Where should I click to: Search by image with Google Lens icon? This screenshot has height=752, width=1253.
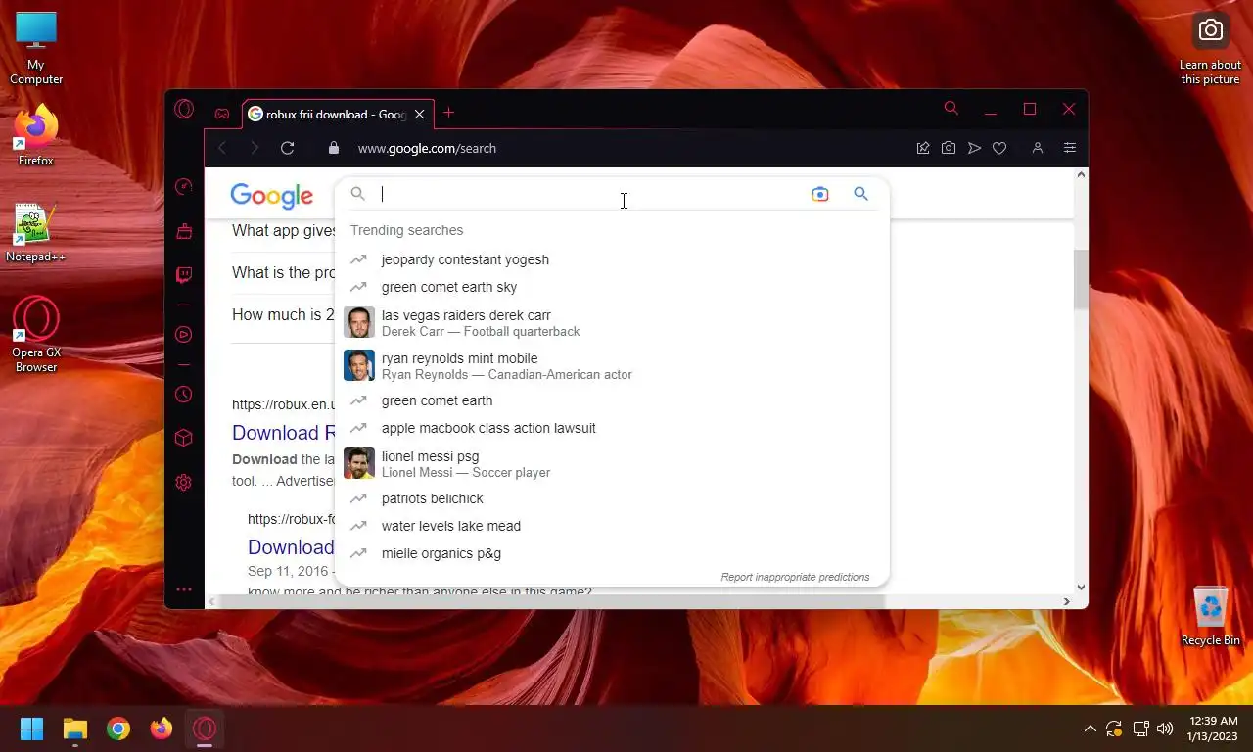(820, 194)
